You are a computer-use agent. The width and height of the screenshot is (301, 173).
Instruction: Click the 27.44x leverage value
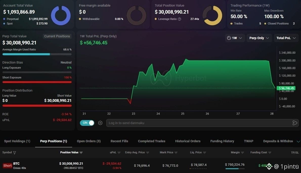pyautogui.click(x=195, y=19)
